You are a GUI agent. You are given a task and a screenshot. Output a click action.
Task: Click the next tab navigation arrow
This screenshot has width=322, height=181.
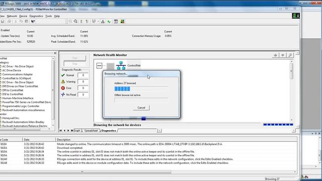(68, 131)
